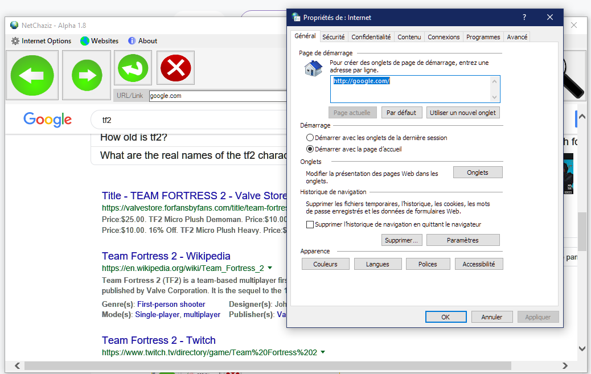Screen dimensions: 591x374
Task: Go forward with the green right arrow
Action: tap(87, 75)
